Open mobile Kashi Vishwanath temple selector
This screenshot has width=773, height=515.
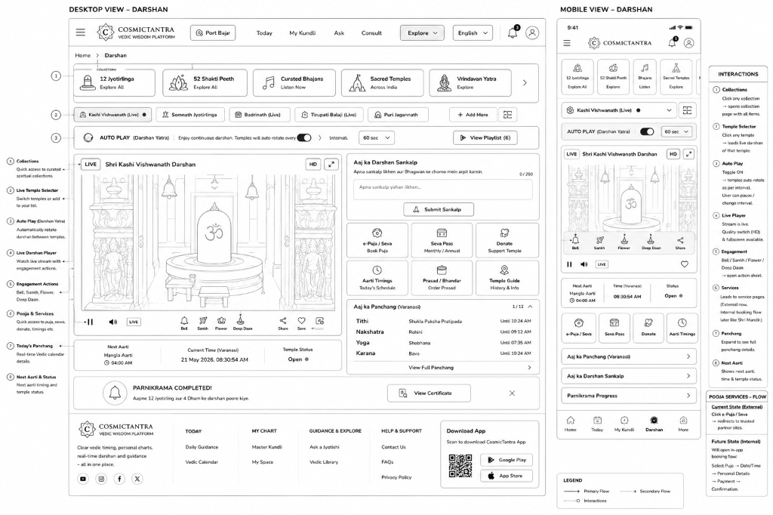point(619,110)
